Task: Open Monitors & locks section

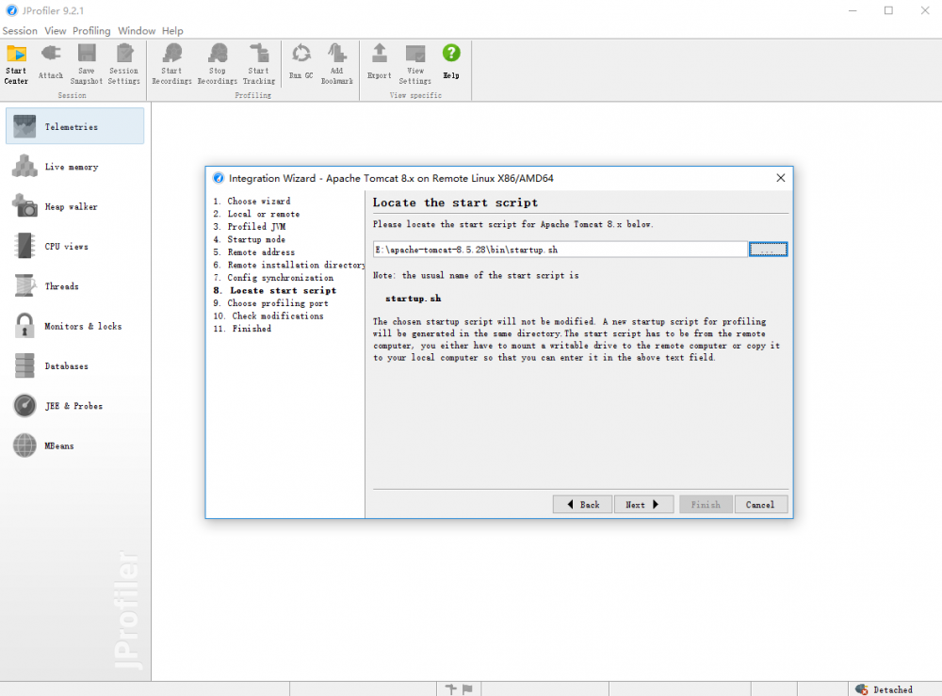Action: [x=75, y=326]
